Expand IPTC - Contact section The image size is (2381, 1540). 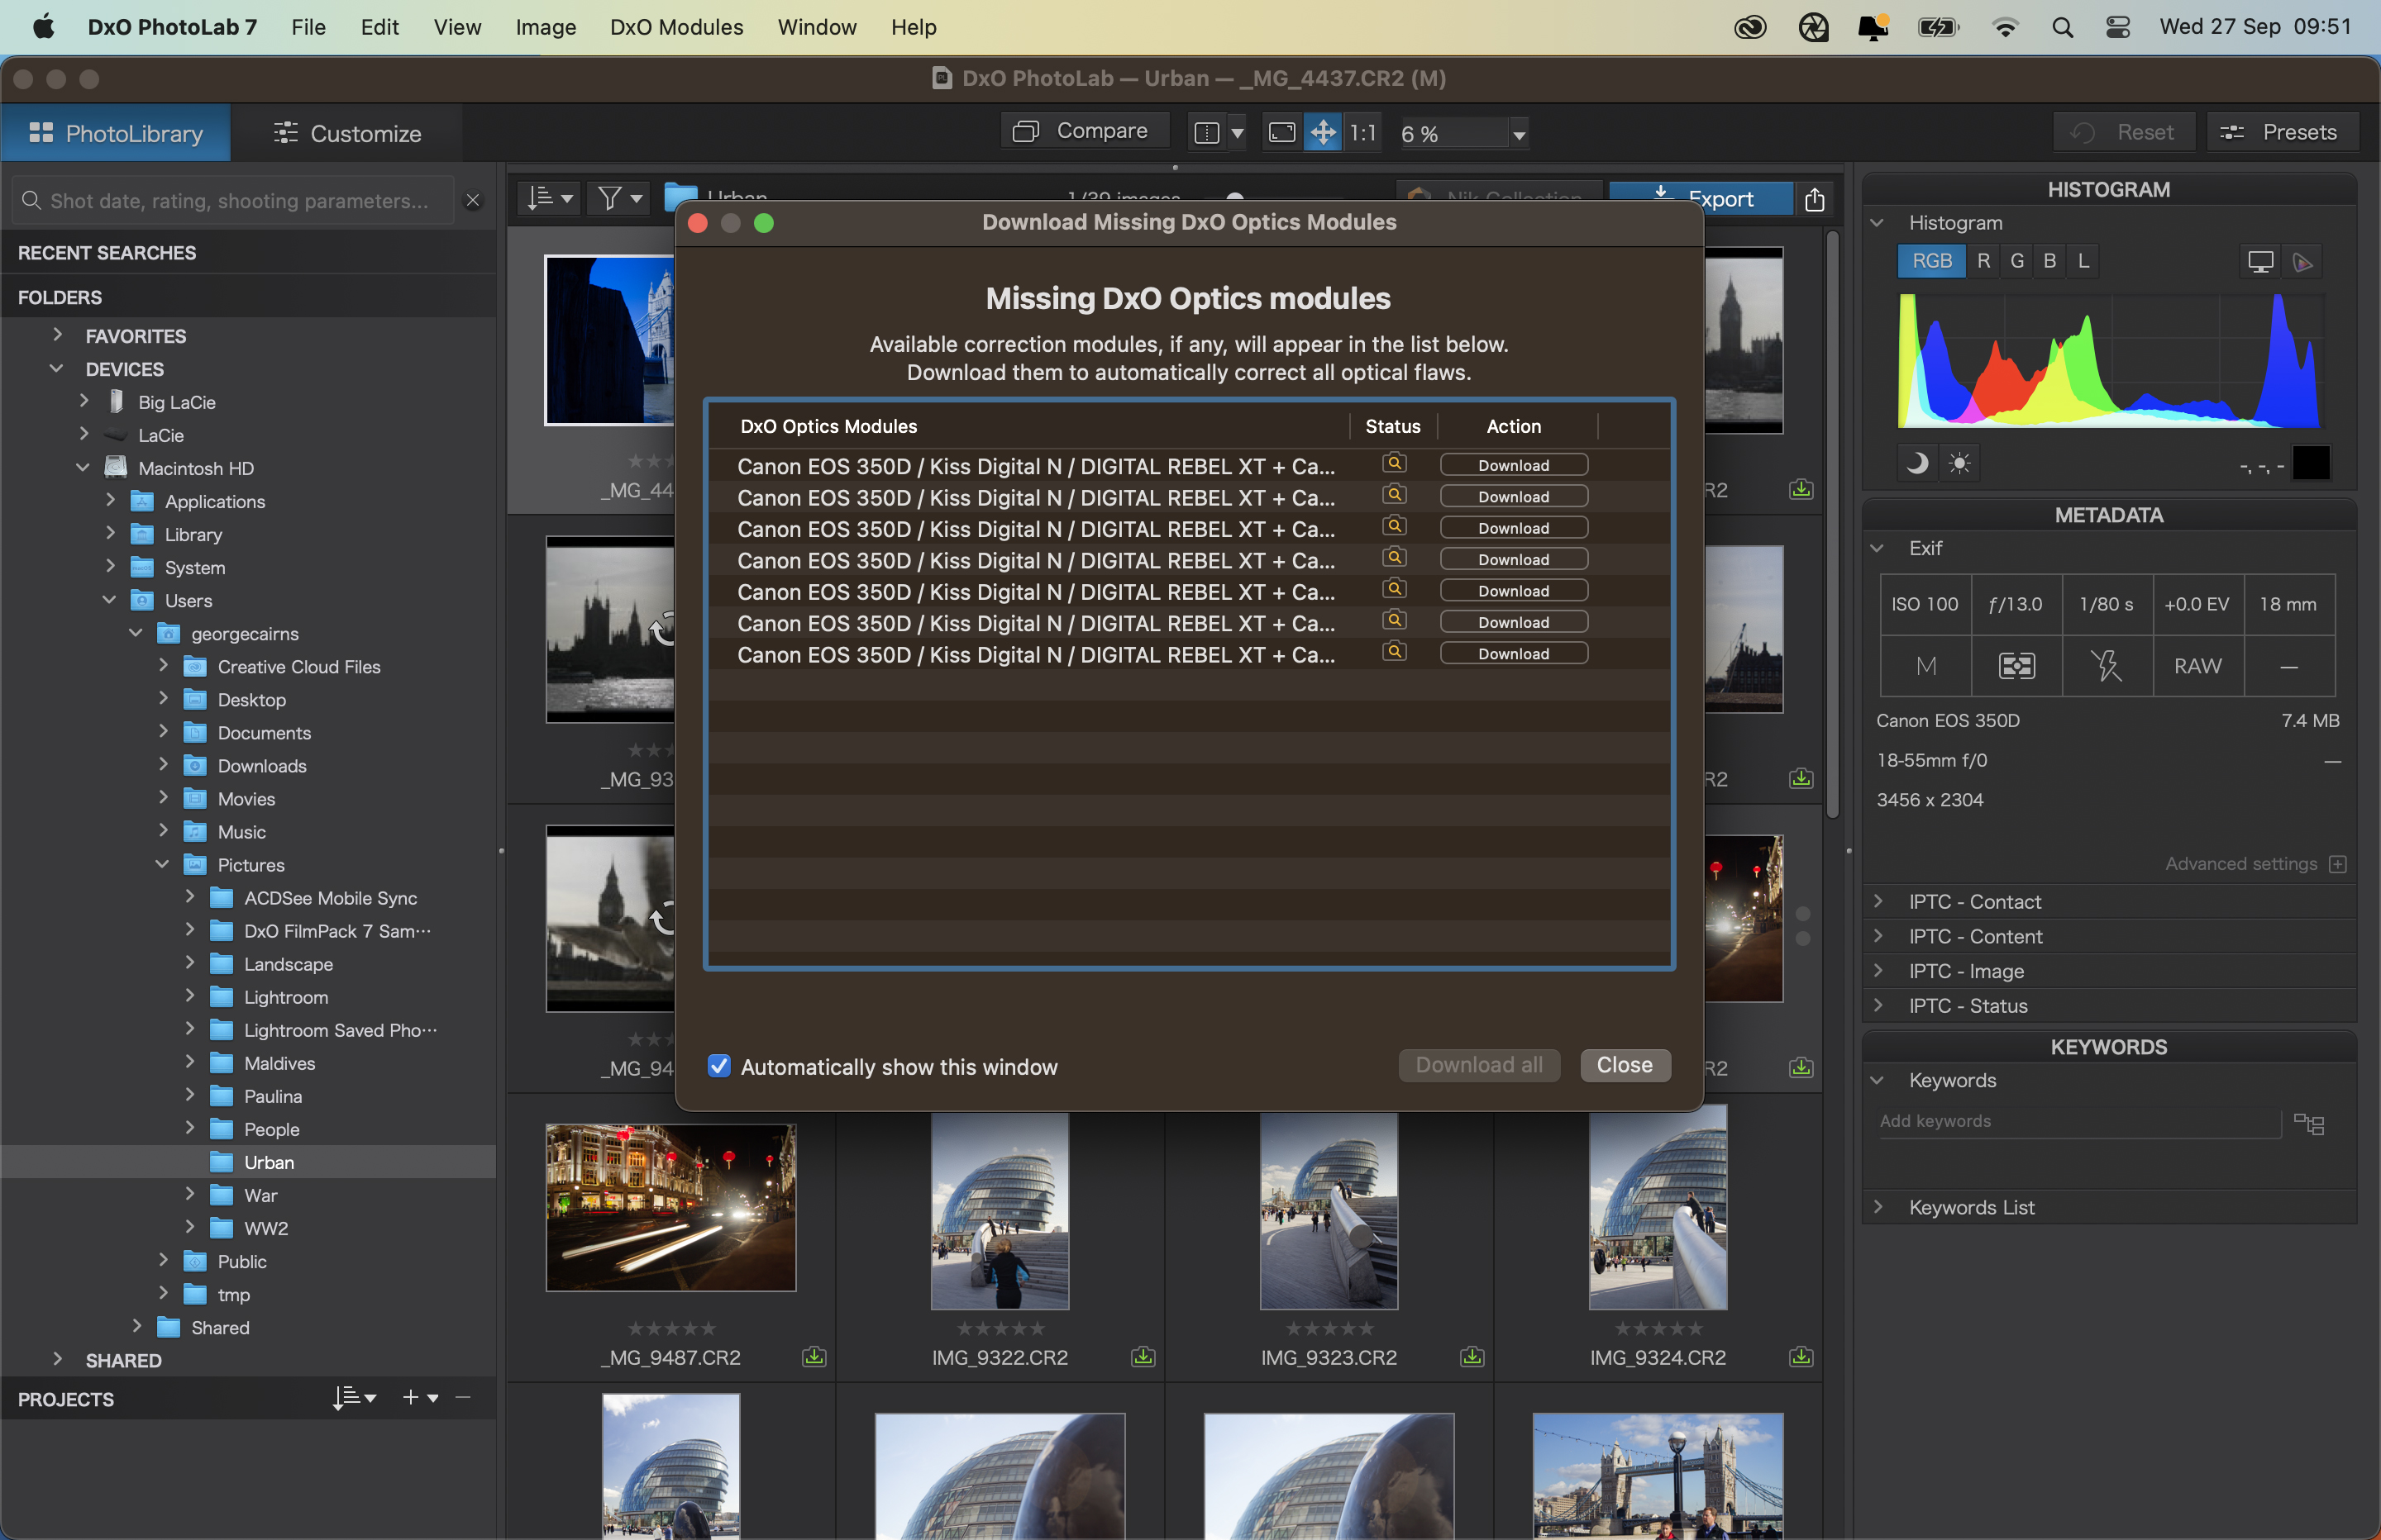point(1878,901)
